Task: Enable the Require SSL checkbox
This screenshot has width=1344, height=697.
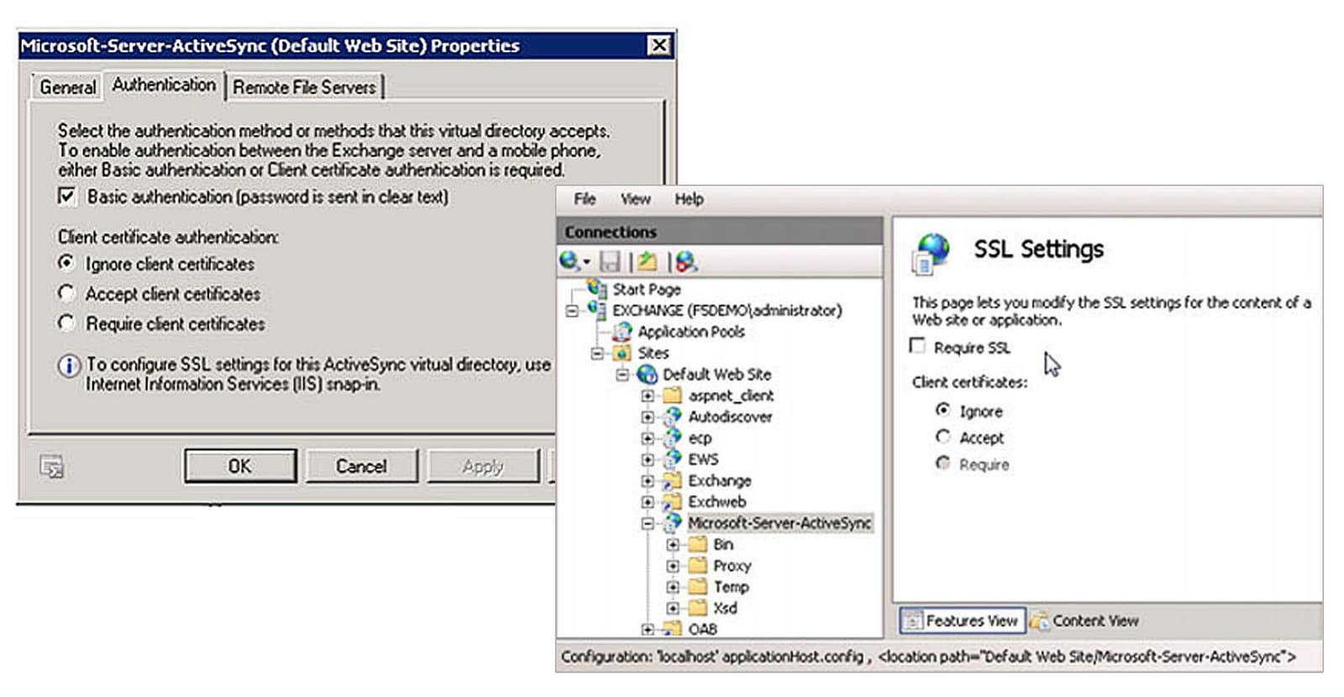Action: [918, 346]
